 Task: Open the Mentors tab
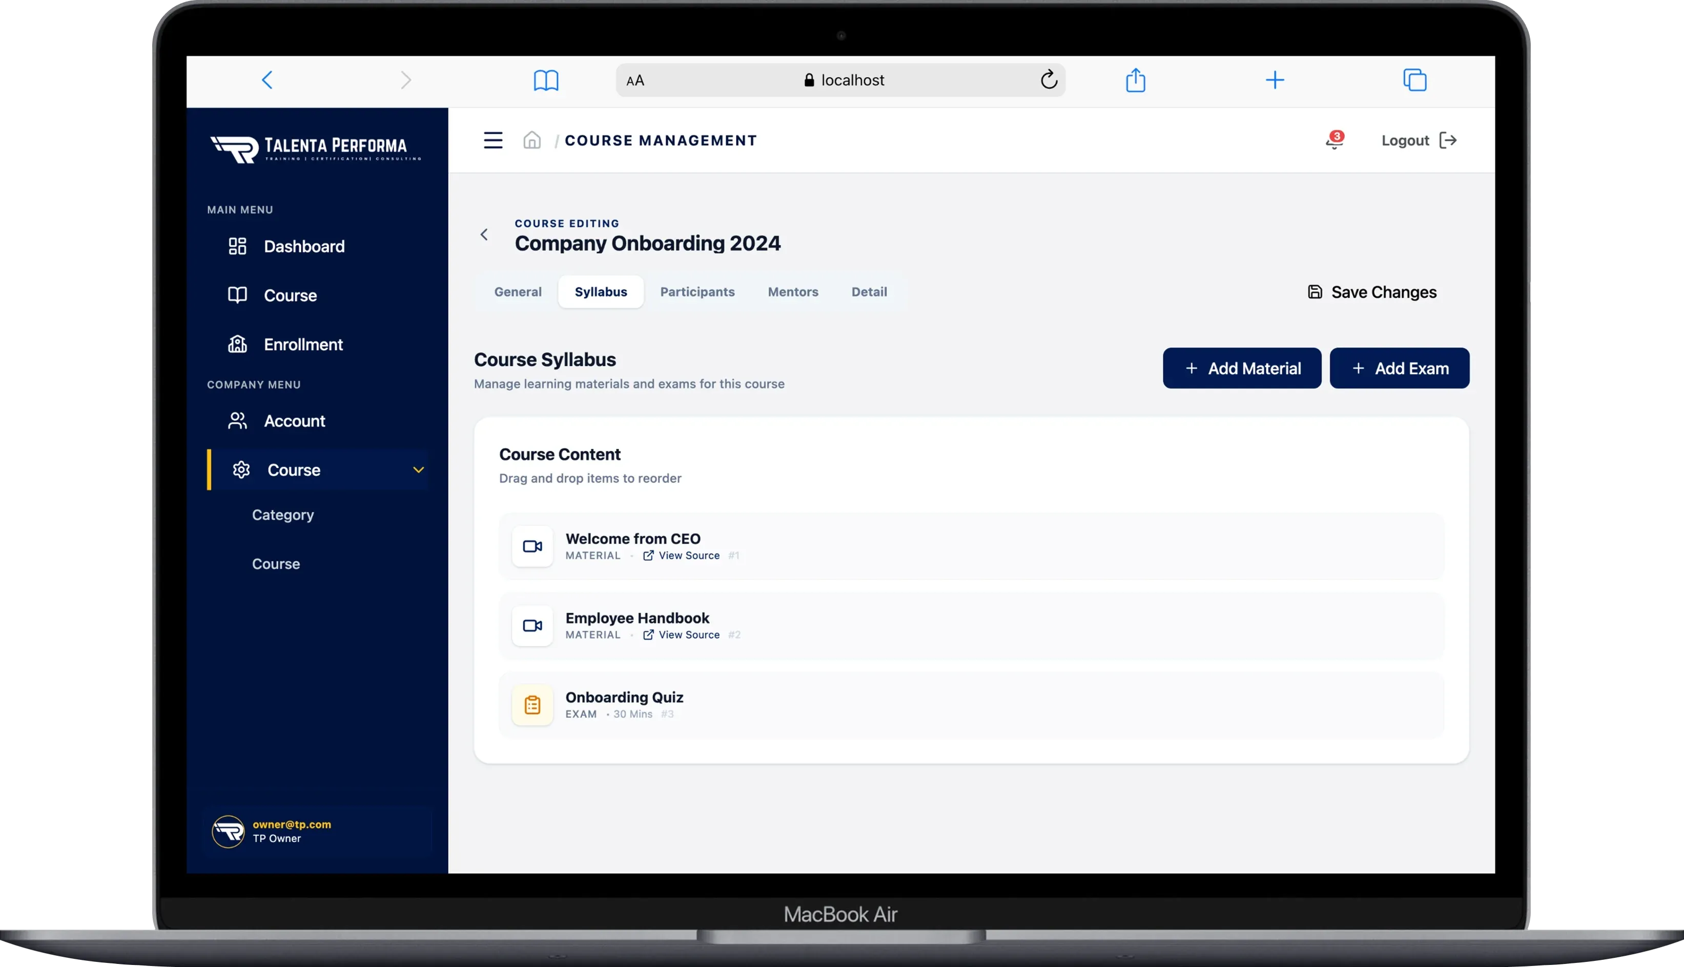792,291
